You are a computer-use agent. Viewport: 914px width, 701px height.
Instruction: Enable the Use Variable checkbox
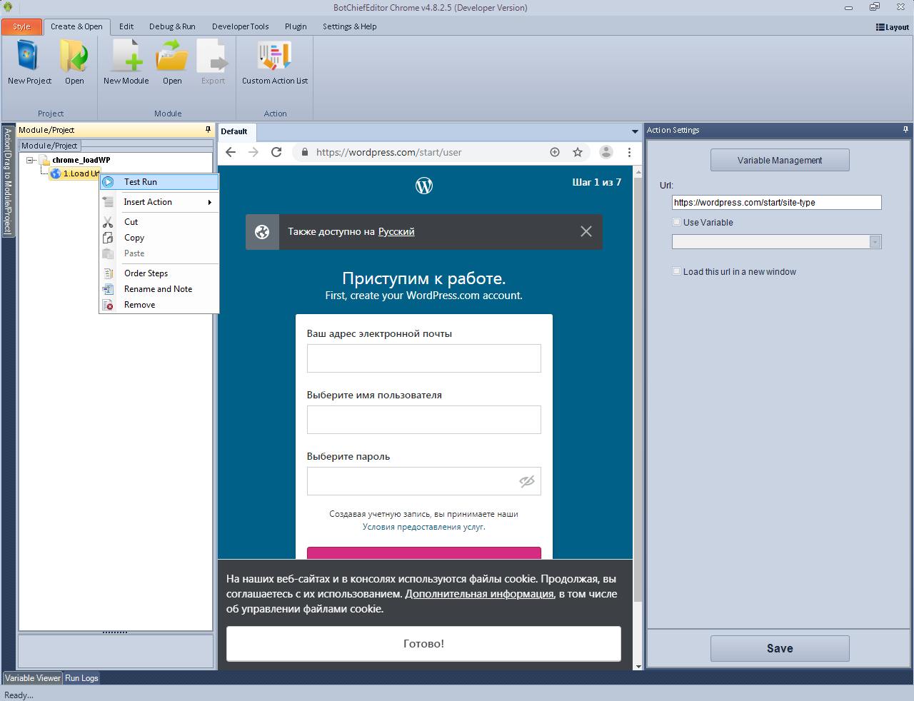pyautogui.click(x=676, y=222)
